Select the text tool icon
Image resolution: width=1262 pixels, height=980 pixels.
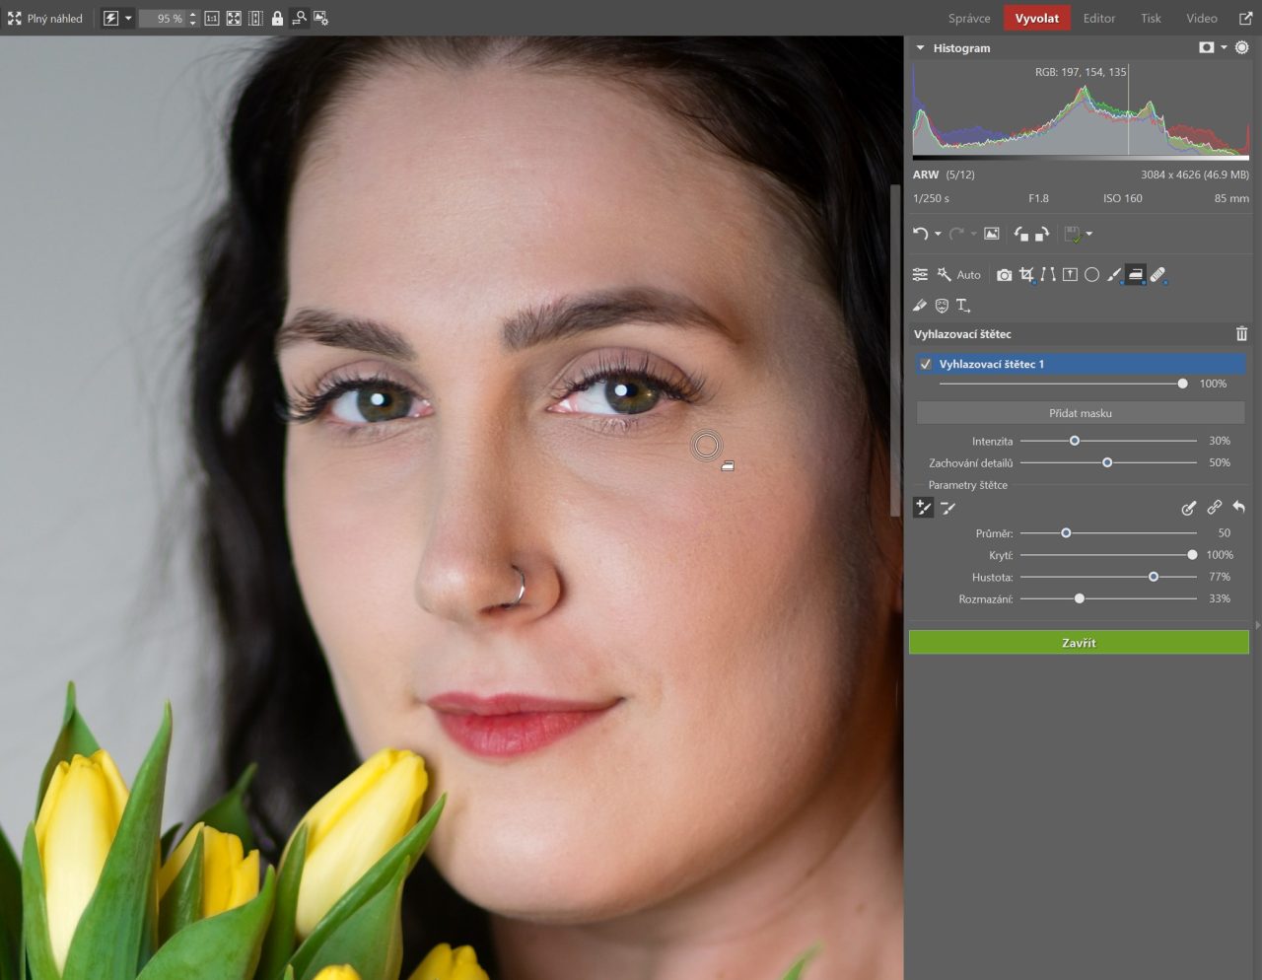(963, 306)
